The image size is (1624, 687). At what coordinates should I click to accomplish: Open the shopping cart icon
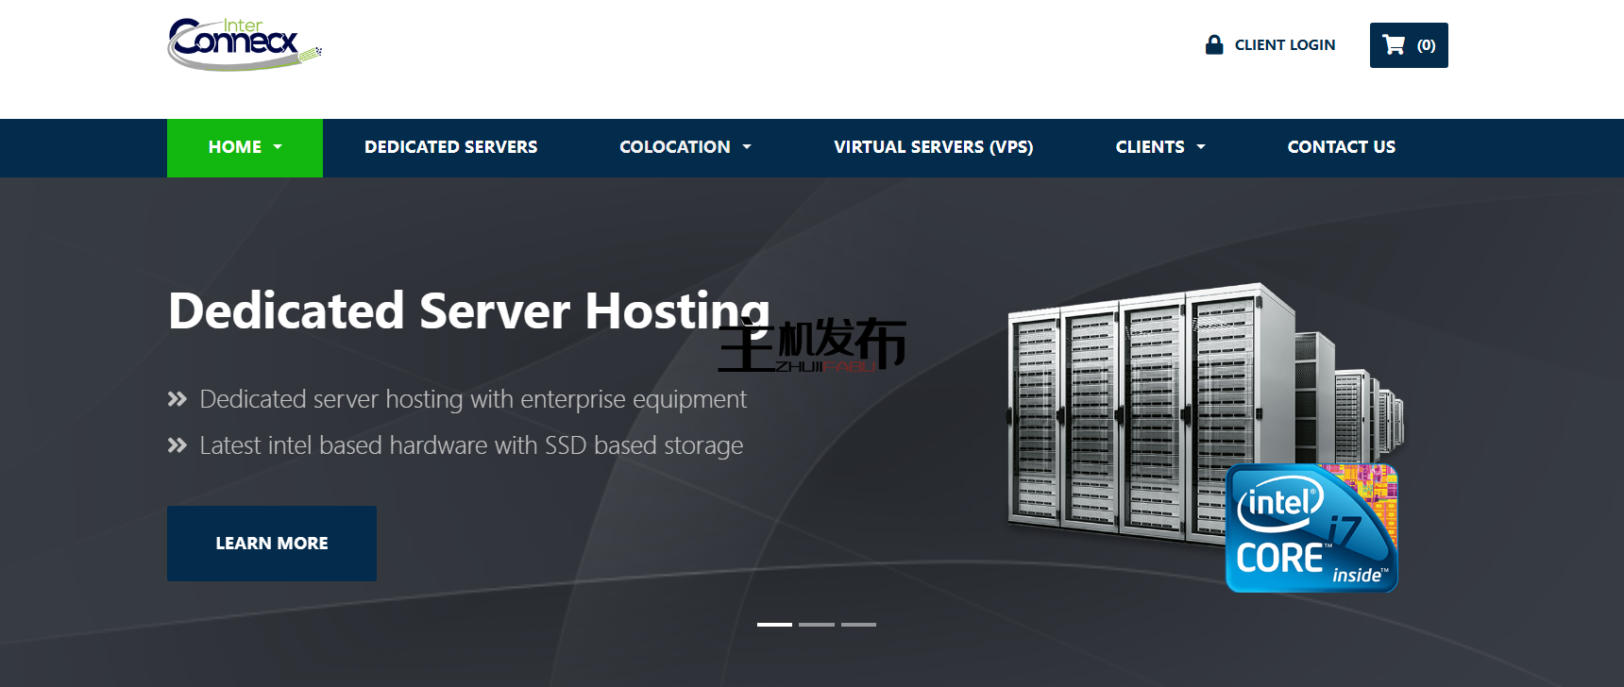tap(1394, 44)
